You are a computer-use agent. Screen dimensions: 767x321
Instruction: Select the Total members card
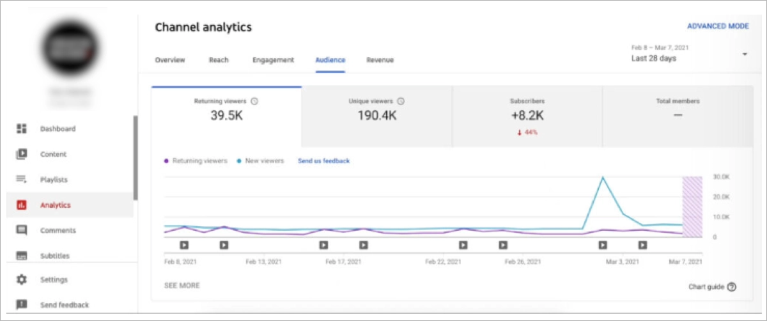pyautogui.click(x=678, y=117)
